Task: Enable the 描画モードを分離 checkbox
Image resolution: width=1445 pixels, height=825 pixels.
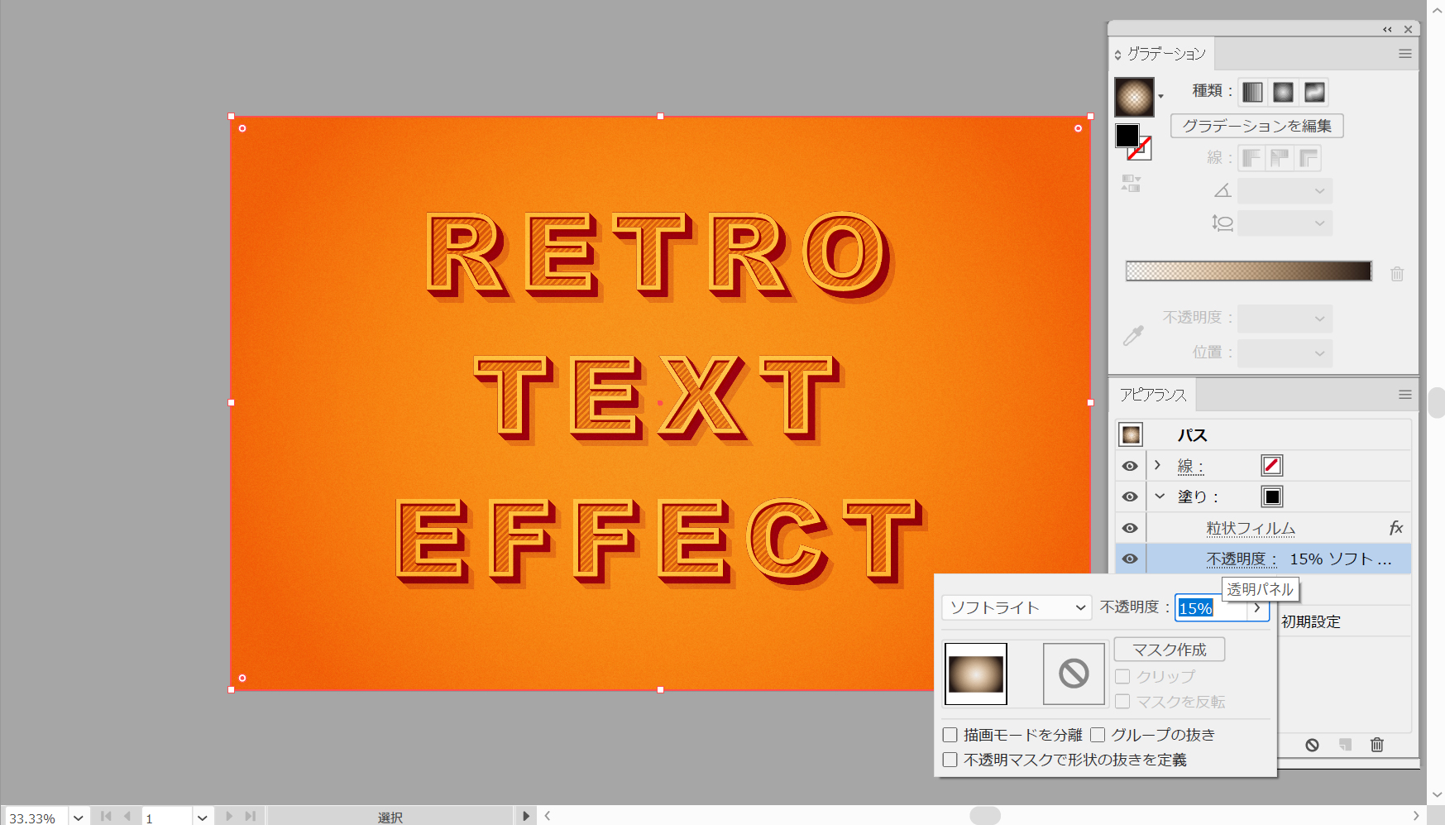Action: click(x=950, y=735)
